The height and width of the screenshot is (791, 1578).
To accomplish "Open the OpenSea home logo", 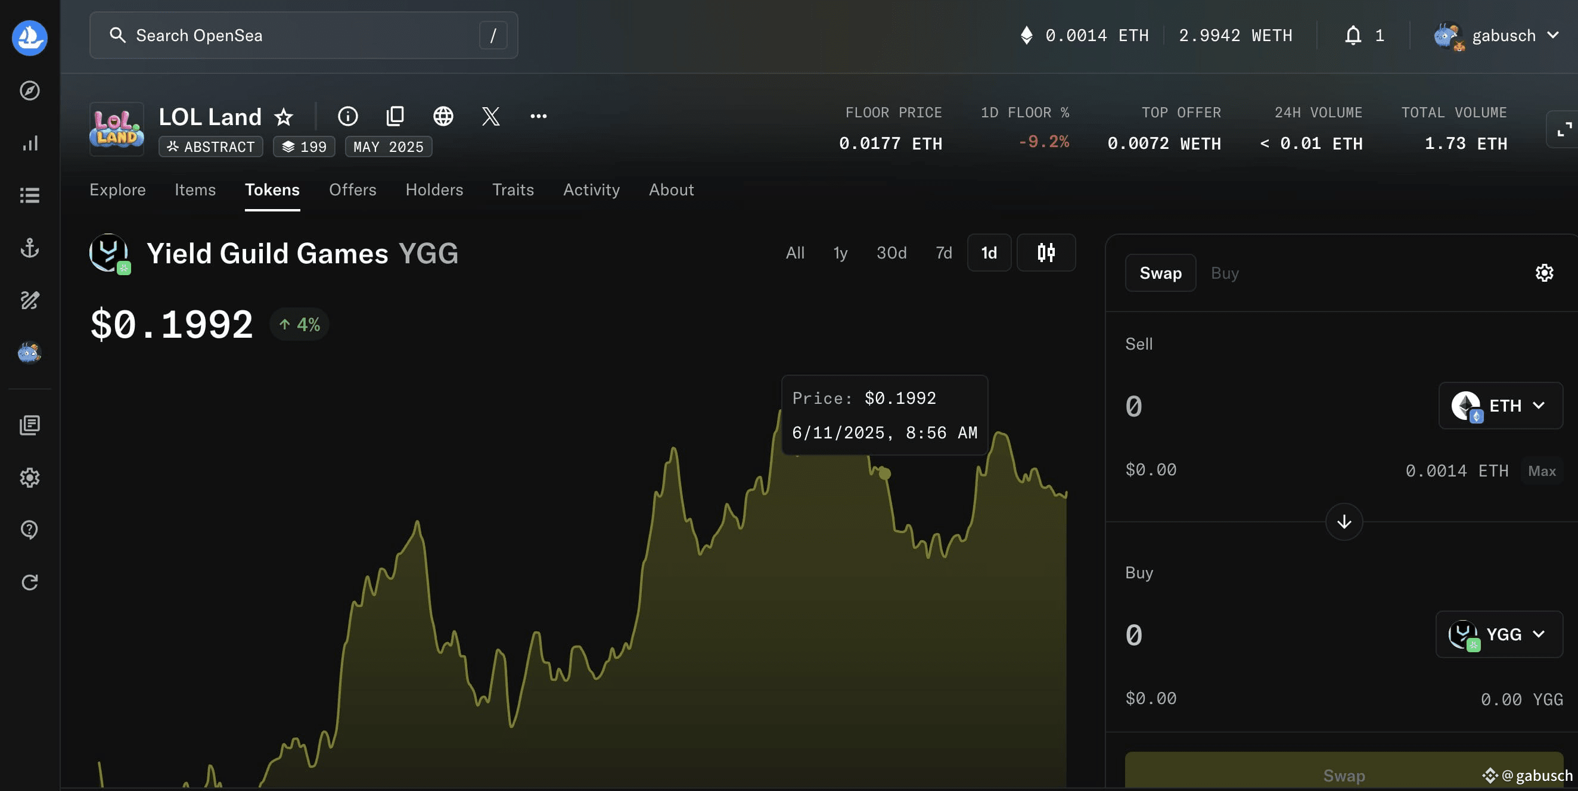I will tap(29, 38).
